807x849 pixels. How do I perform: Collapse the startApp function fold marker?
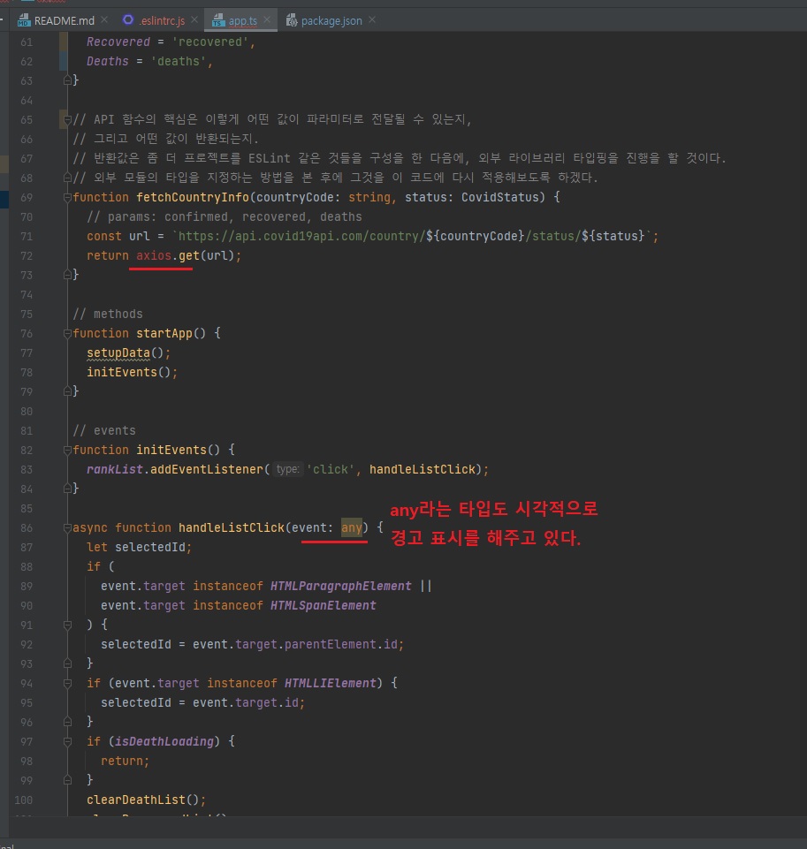[x=66, y=334]
